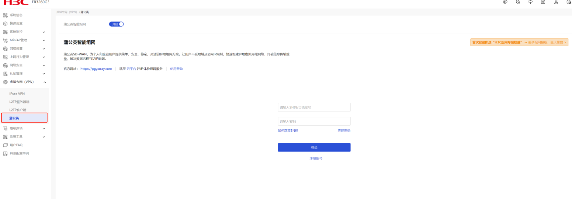Click the H3C logo
The width and height of the screenshot is (572, 199).
[16, 2]
